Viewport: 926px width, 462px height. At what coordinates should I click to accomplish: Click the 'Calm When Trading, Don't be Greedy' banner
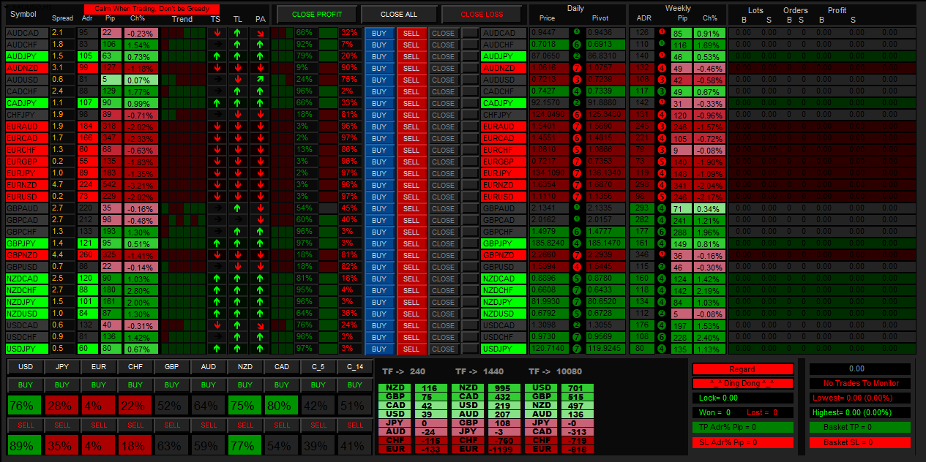click(152, 8)
